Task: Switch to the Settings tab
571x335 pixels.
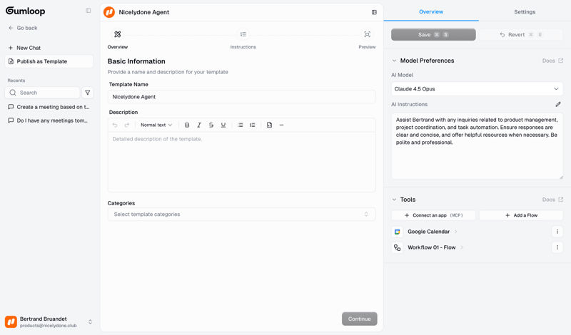Action: [x=525, y=11]
